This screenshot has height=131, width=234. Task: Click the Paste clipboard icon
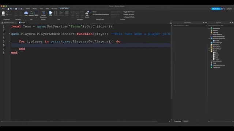point(3,13)
